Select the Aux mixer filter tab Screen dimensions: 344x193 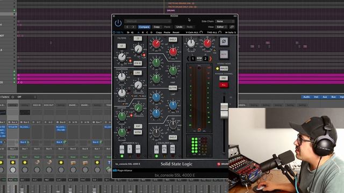coord(325,97)
